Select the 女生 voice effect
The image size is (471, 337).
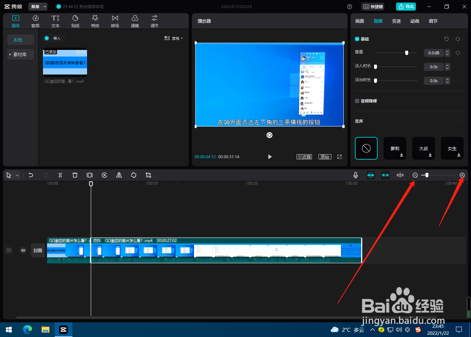click(452, 148)
